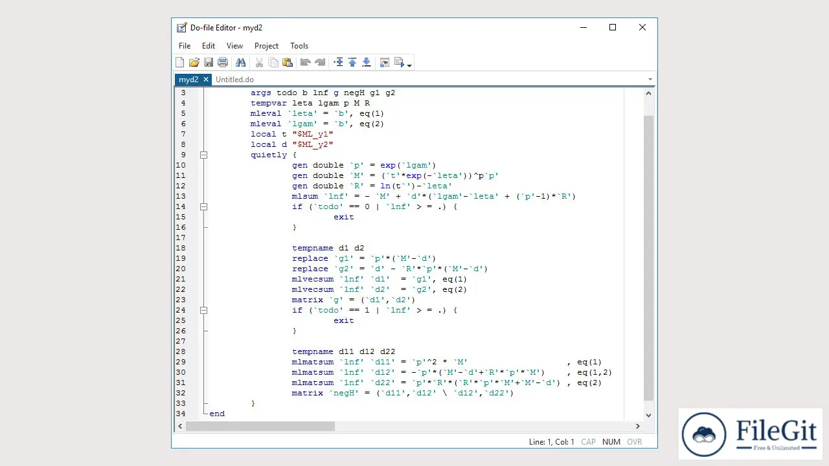
Task: Collapse the if block at line 24
Action: (x=203, y=310)
